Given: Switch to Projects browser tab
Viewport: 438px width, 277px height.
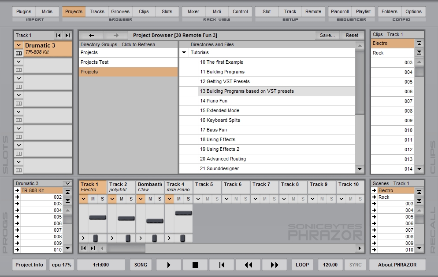Looking at the screenshot, I should (74, 12).
